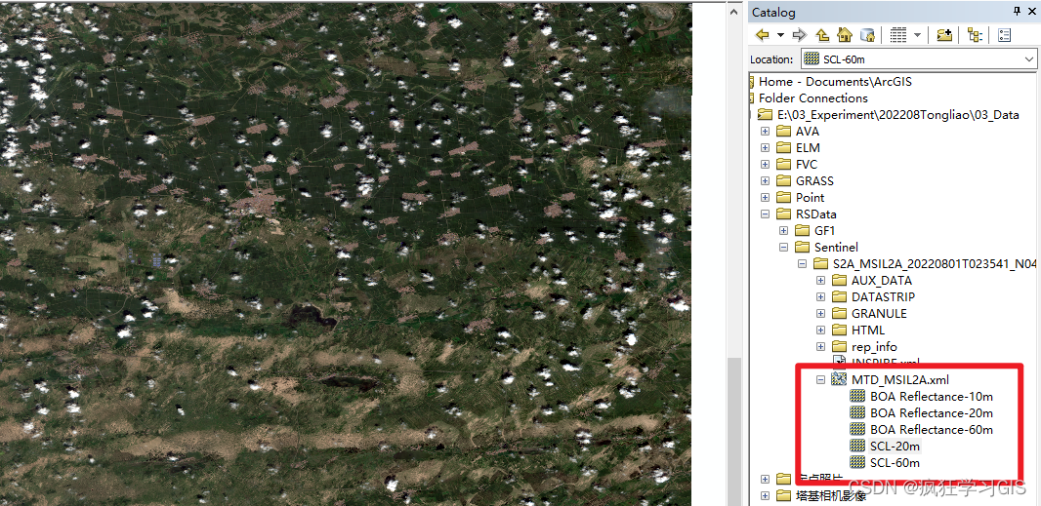The height and width of the screenshot is (506, 1041).
Task: Click the Sentinel folder icon
Action: click(802, 248)
